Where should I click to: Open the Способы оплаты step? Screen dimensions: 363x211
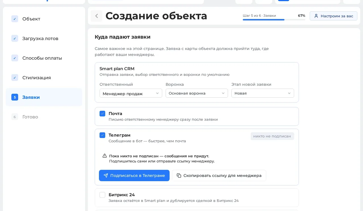(44, 58)
